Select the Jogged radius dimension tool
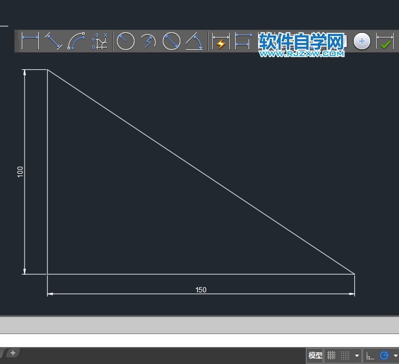399x364 pixels. click(148, 41)
